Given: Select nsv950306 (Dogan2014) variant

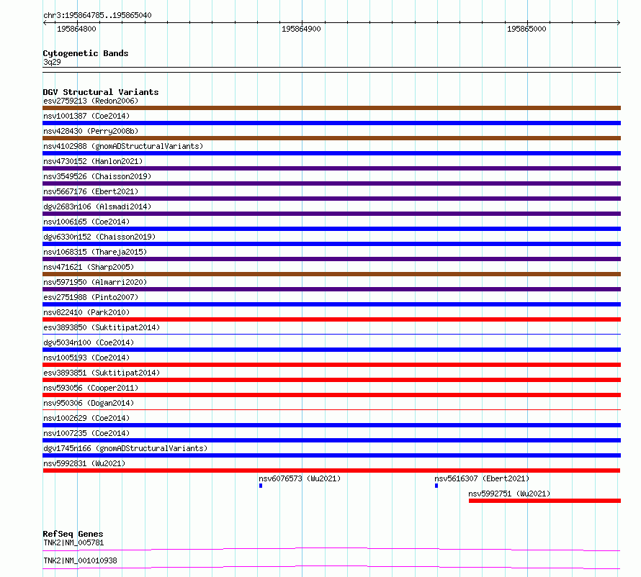Looking at the screenshot, I should (89, 403).
